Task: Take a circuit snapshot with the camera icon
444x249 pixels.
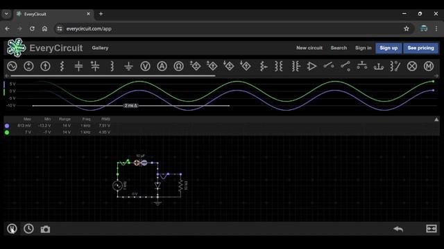Action: [x=45, y=229]
